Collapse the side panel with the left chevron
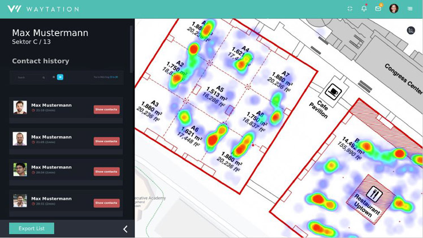423x238 pixels. 125,229
